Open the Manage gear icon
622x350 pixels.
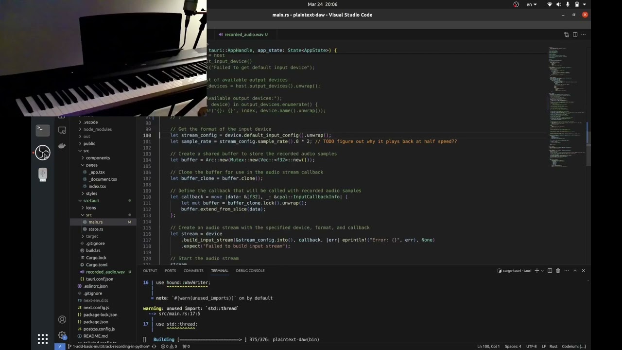coord(62,335)
